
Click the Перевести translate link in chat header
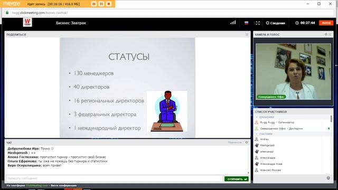coord(234,142)
